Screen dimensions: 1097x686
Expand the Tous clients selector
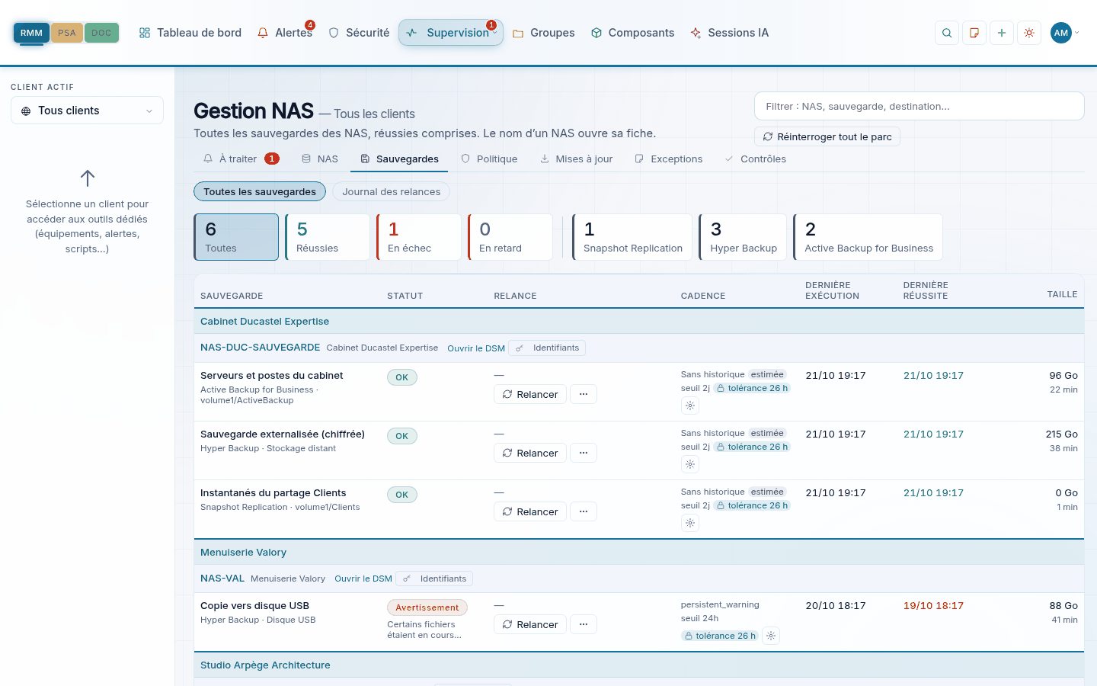pos(87,111)
